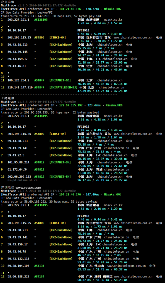Select the API IP "172.67.155.192"
Image resolution: width=165 pixels, height=283 pixels.
tap(71, 105)
